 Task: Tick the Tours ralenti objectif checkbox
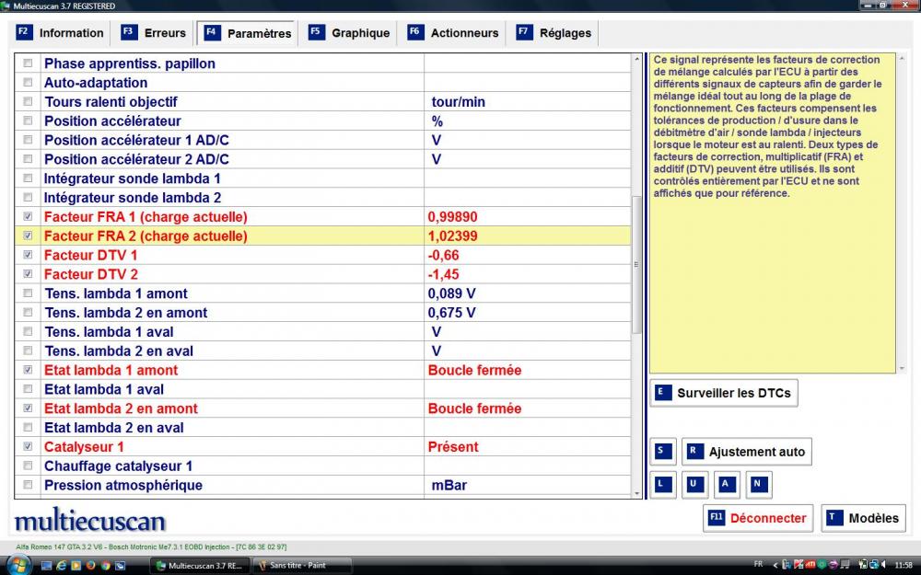(28, 102)
